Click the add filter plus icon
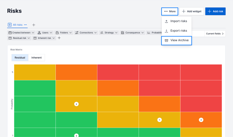The image size is (233, 137). click(59, 38)
